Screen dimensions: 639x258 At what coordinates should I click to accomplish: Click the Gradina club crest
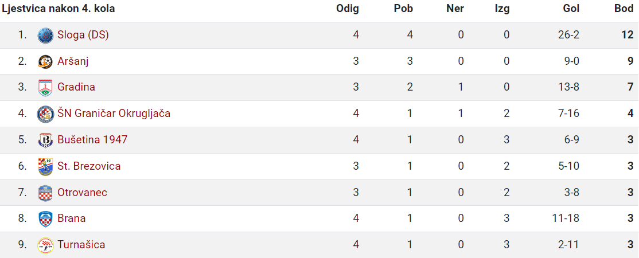[45, 88]
